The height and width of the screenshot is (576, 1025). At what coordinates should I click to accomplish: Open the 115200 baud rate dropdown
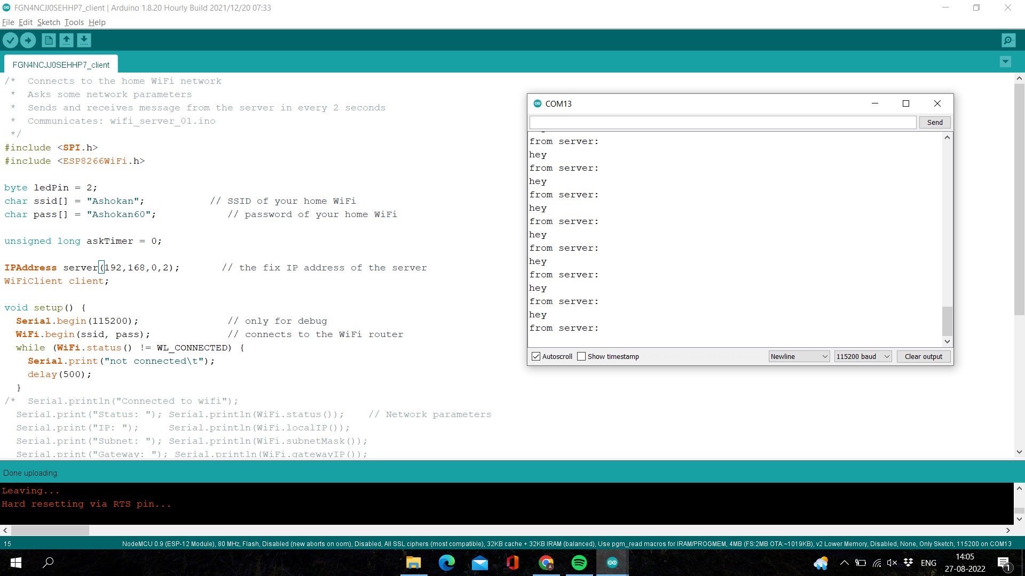[863, 356]
